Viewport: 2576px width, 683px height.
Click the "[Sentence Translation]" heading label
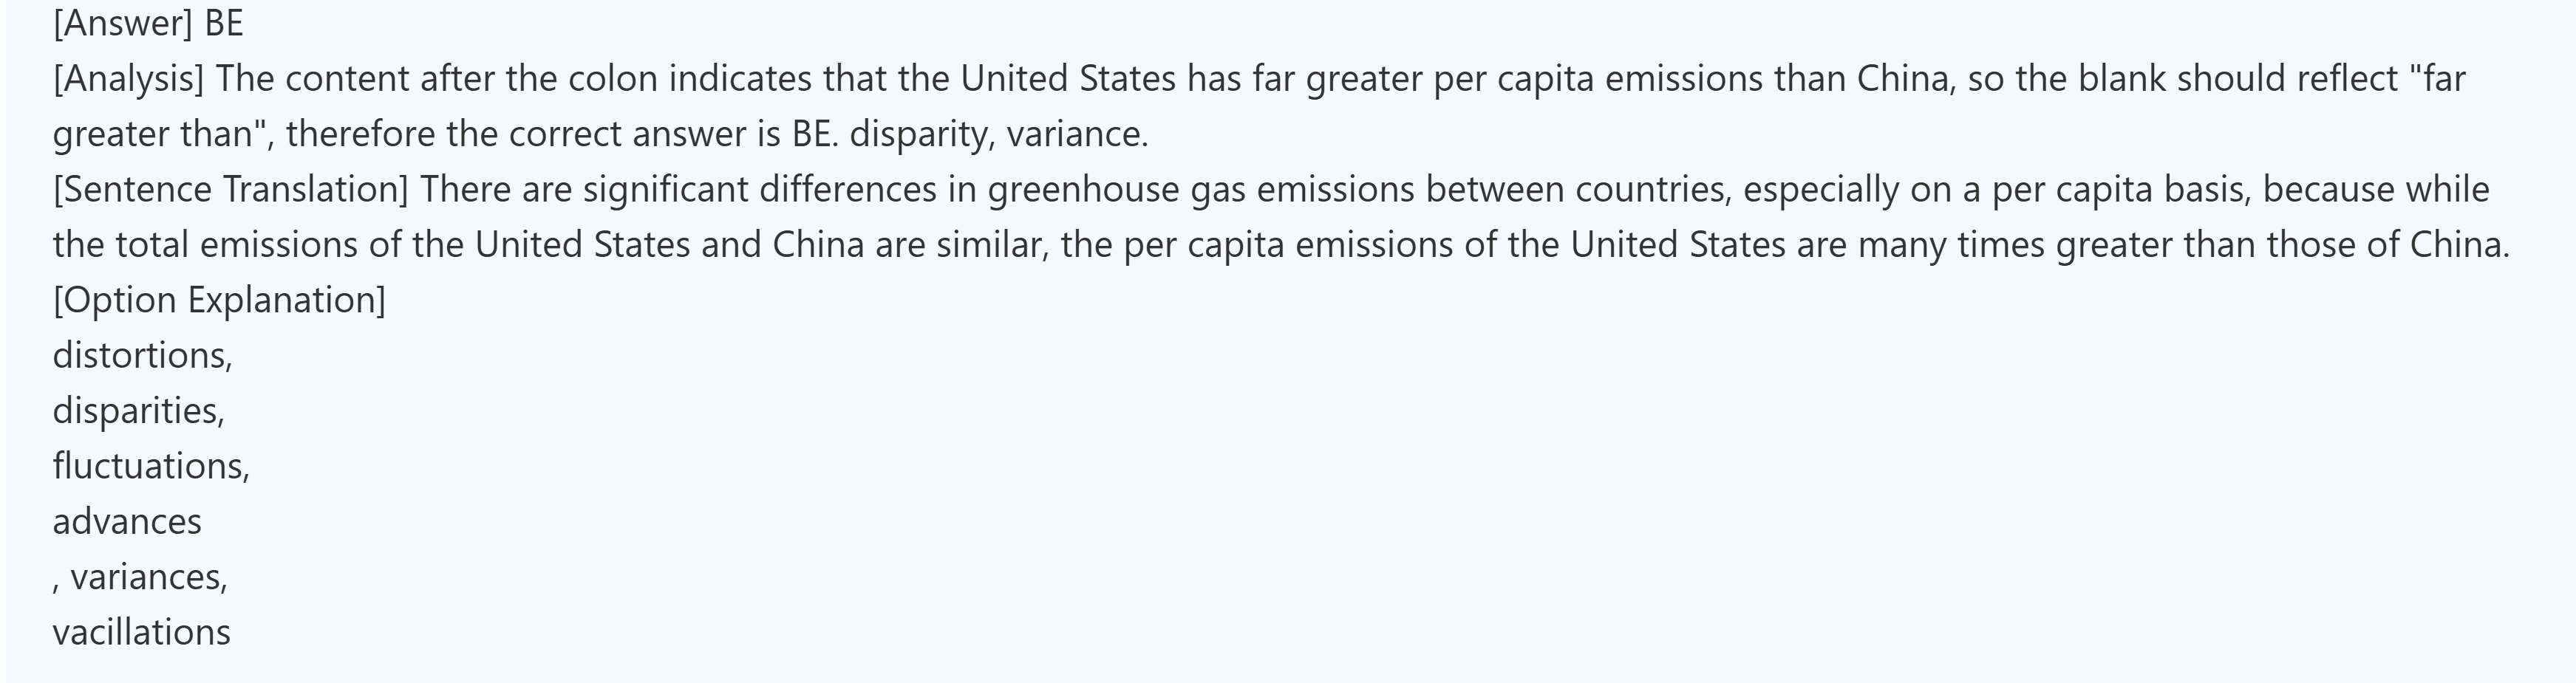click(230, 190)
